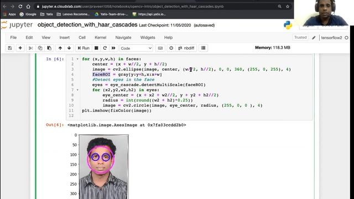The height and width of the screenshot is (199, 354).
Task: Open Yatis-Team-drive bookmark
Action: coord(111,14)
